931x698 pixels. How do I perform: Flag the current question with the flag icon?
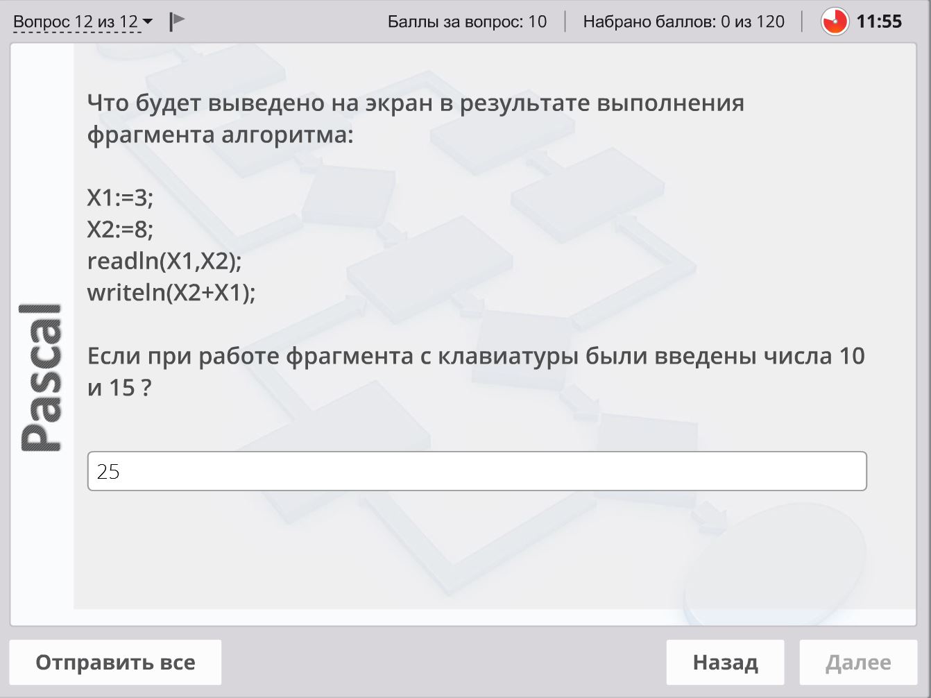[177, 22]
